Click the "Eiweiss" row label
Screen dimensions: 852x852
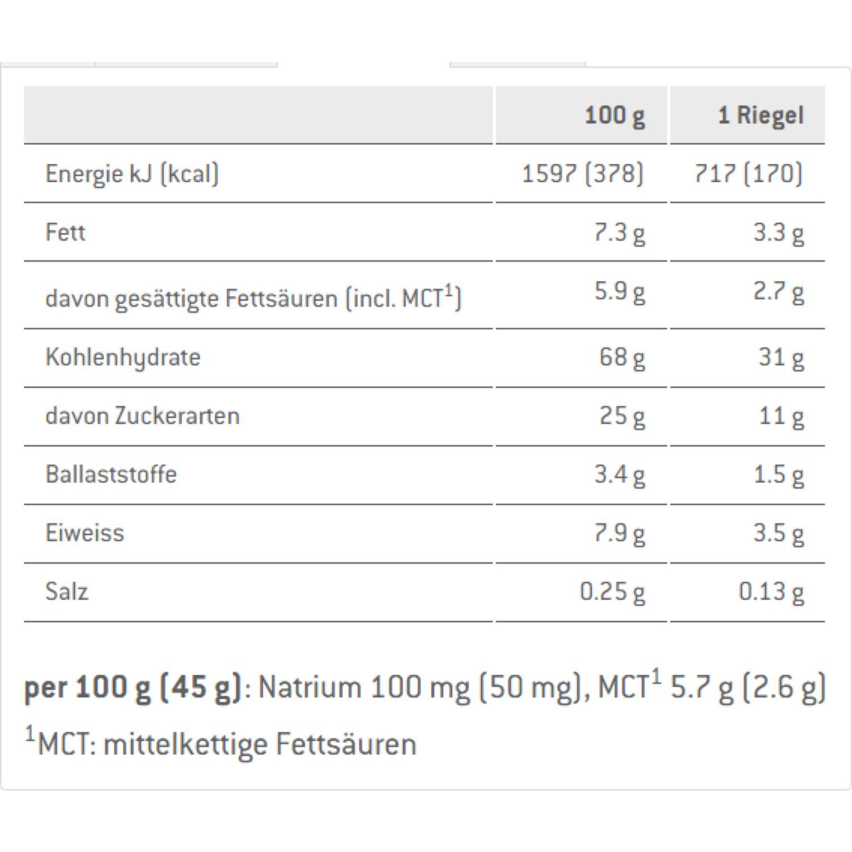[85, 533]
